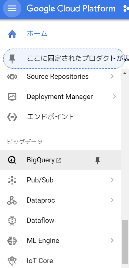Click the Google Cloud Platform title
This screenshot has width=129, height=268.
71,9
